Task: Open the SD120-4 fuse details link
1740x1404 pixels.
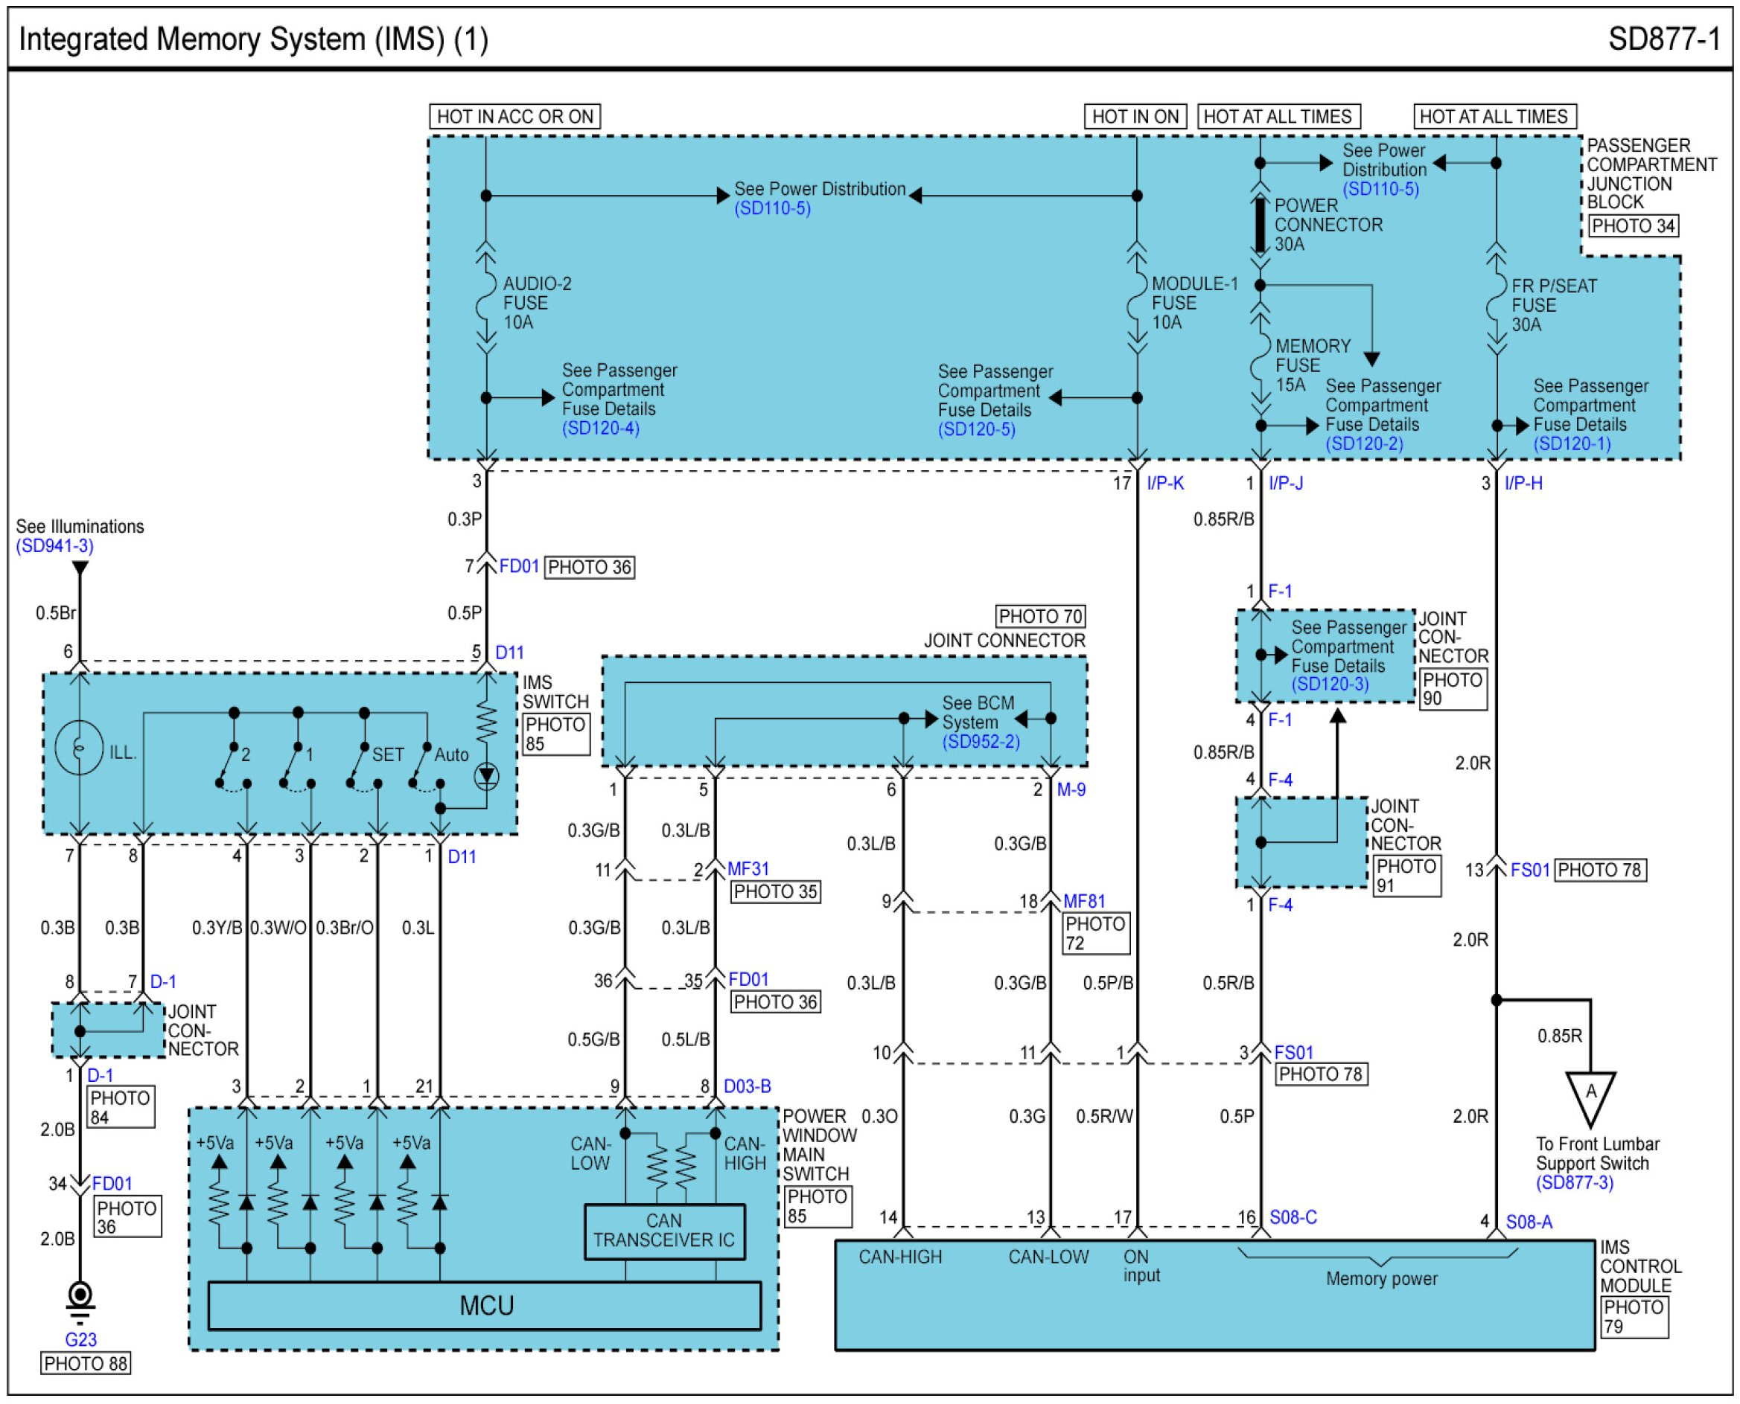Action: pos(601,428)
